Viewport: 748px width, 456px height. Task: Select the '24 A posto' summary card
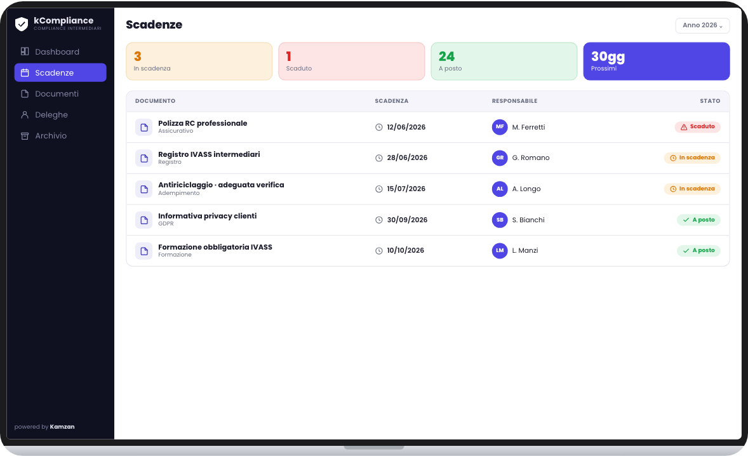click(504, 61)
